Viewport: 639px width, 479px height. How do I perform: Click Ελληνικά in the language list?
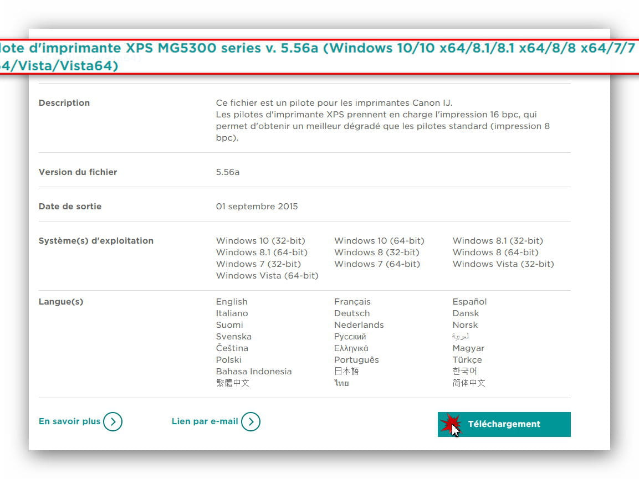coord(351,348)
